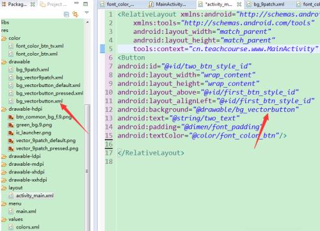Click the @+id/two_btn_style_id value
The width and height of the screenshot is (320, 231).
pyautogui.click(x=206, y=67)
